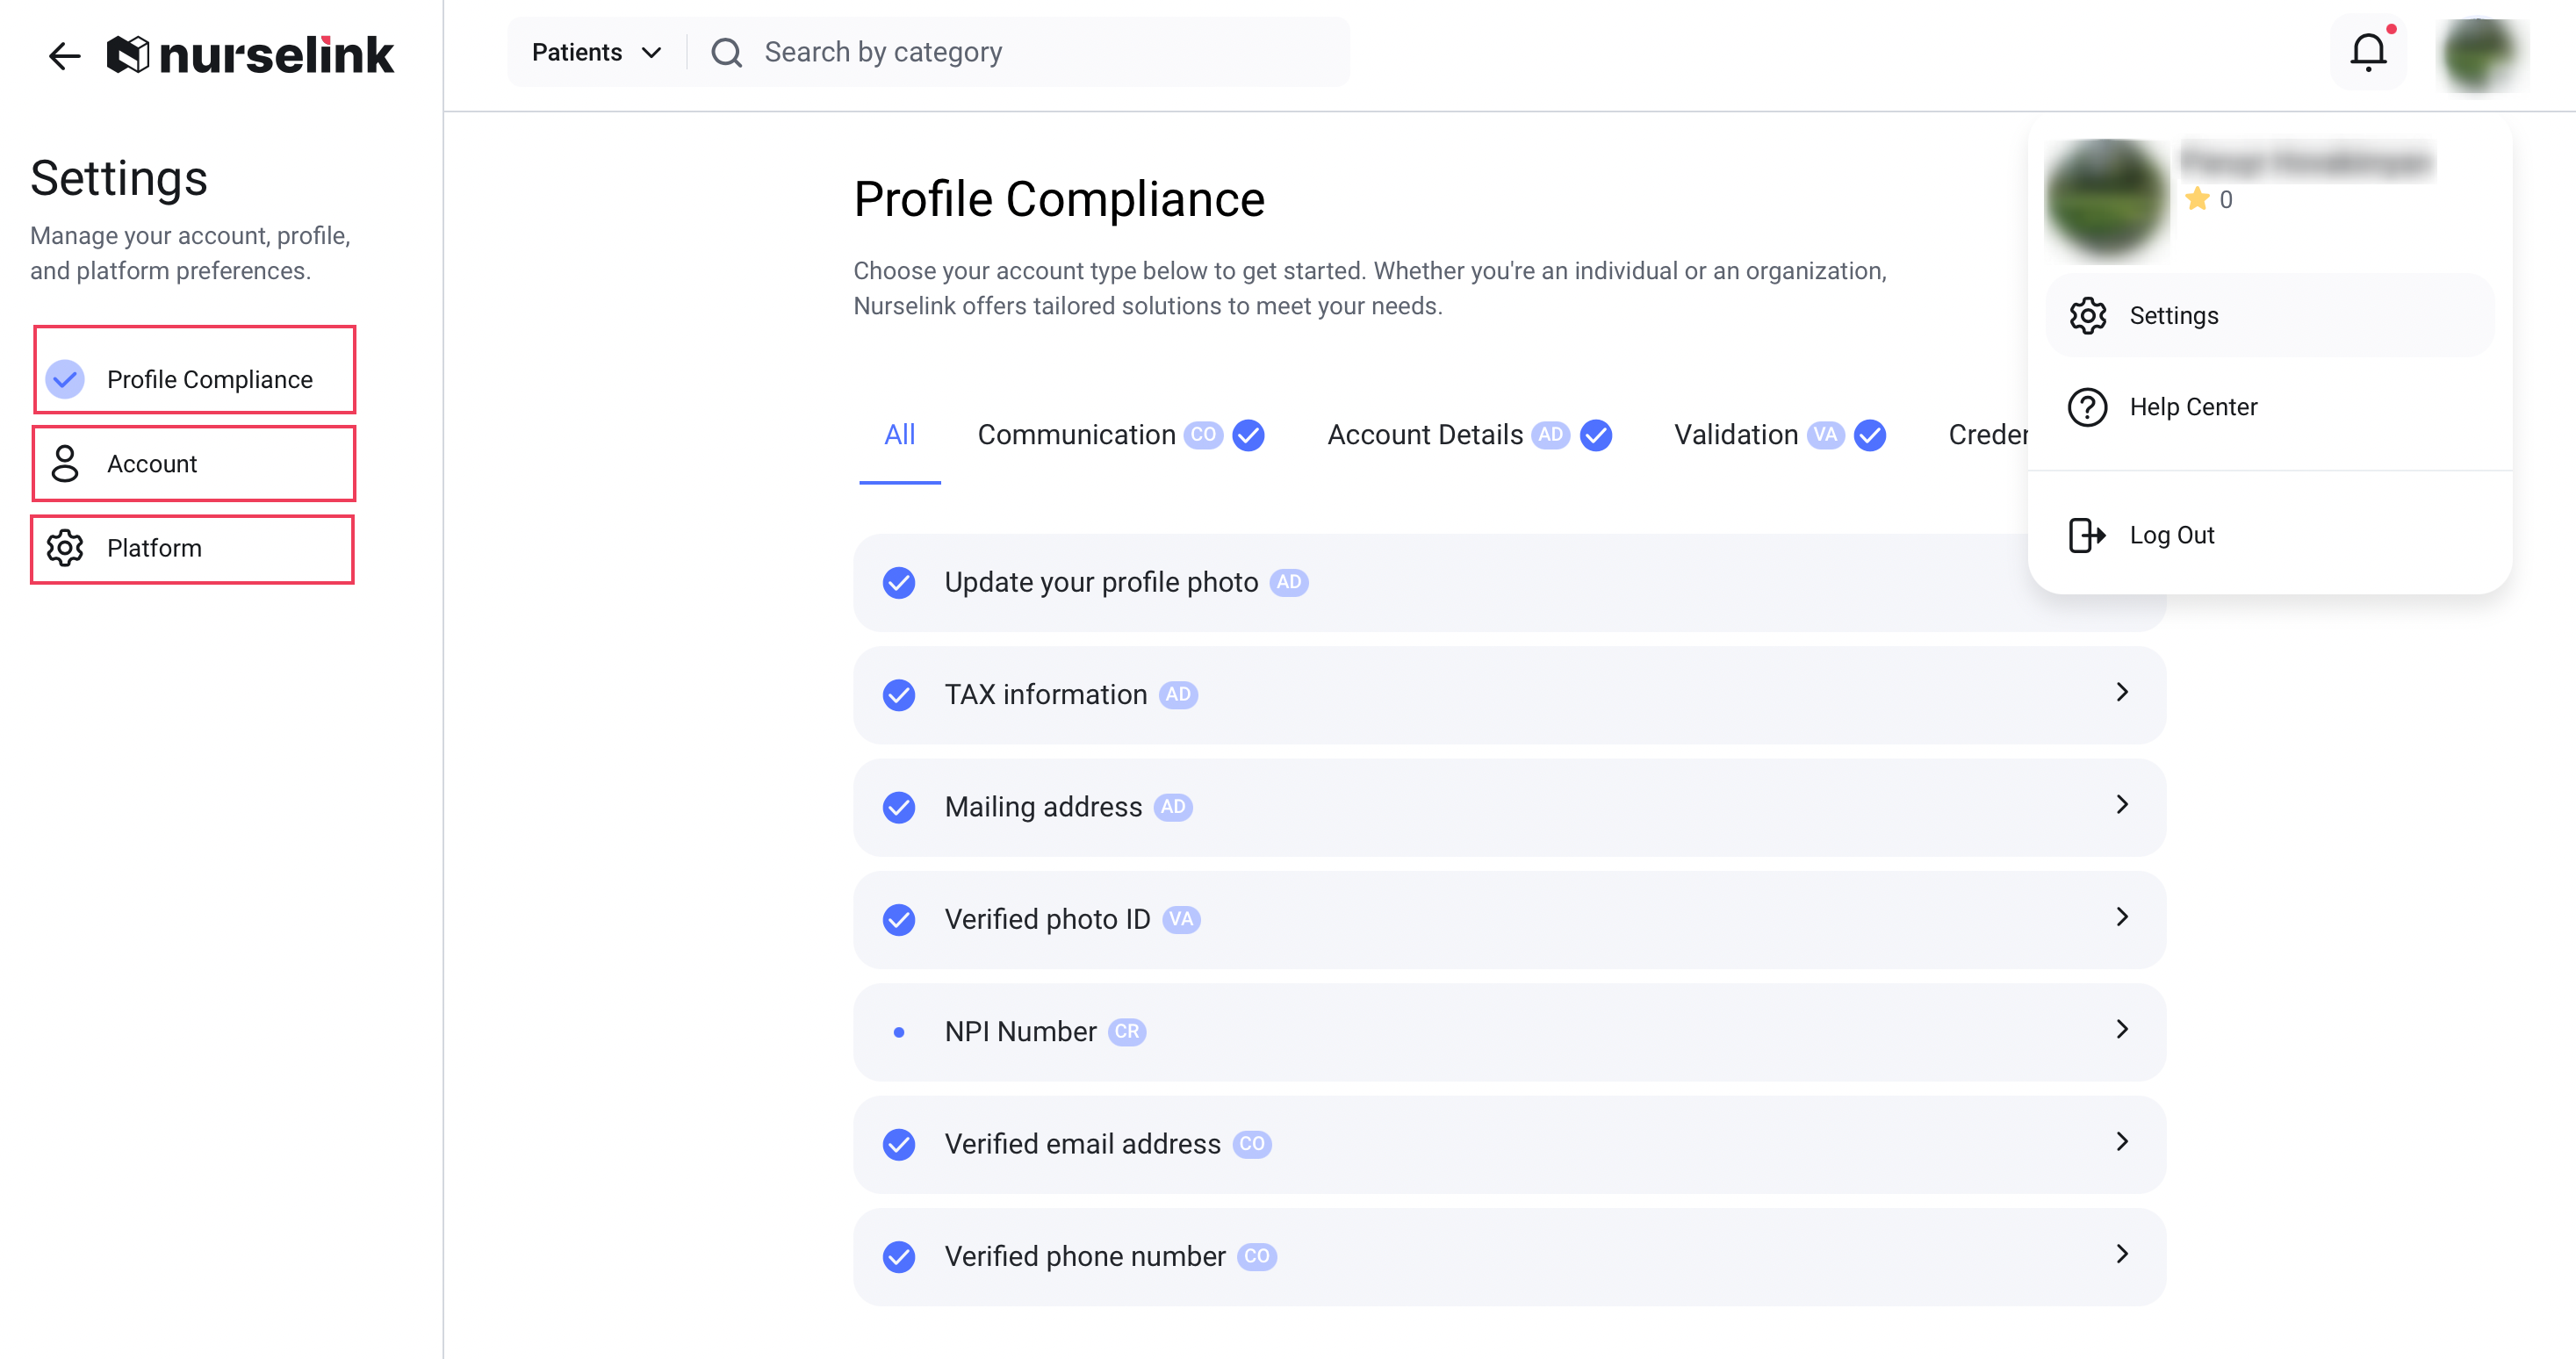Viewport: 2576px width, 1359px height.
Task: Click the Log Out door icon
Action: coord(2087,535)
